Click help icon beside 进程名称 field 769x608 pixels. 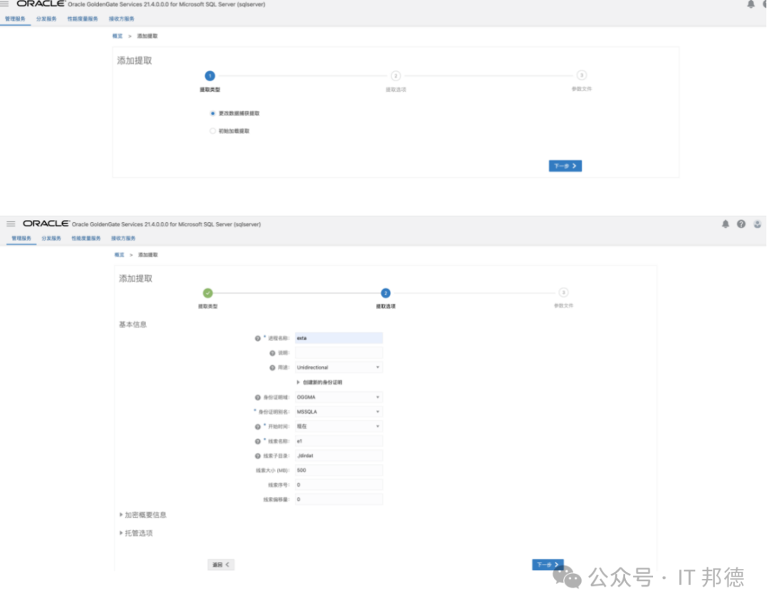[x=258, y=338]
